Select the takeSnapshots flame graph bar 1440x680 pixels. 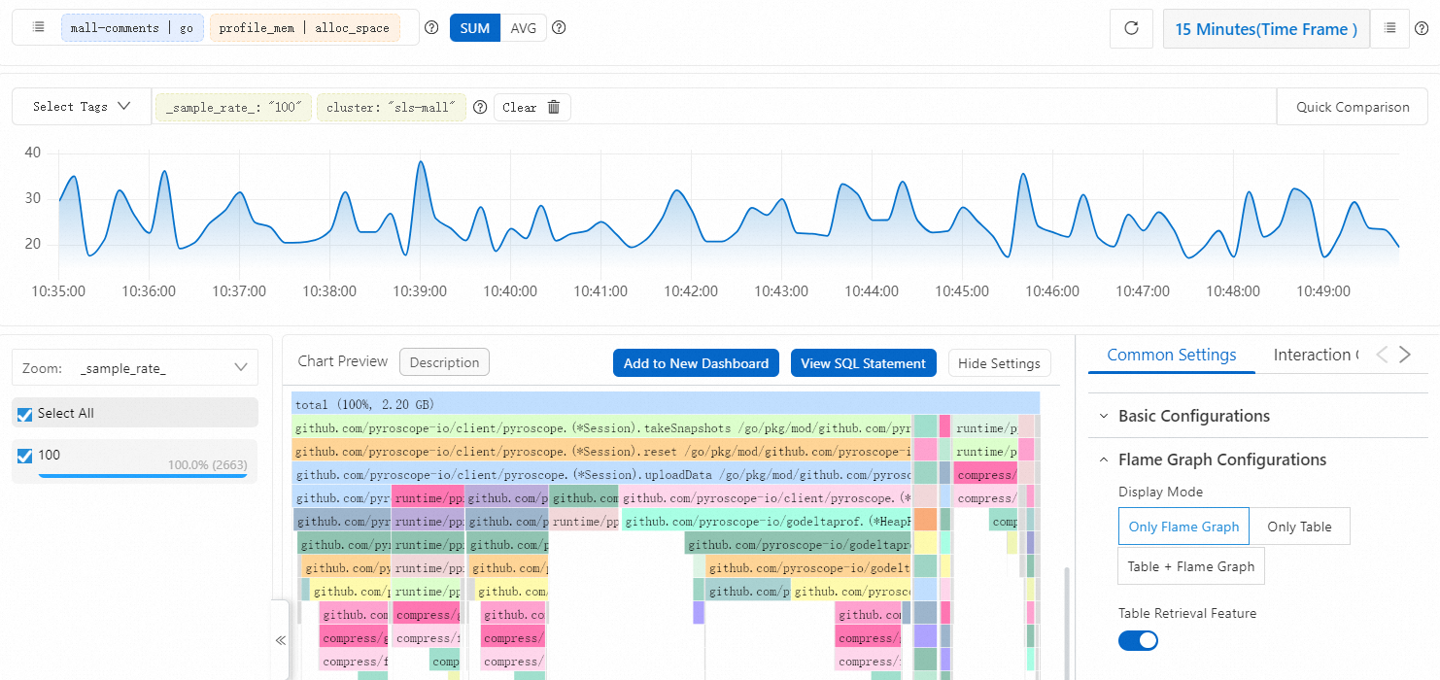coord(602,427)
